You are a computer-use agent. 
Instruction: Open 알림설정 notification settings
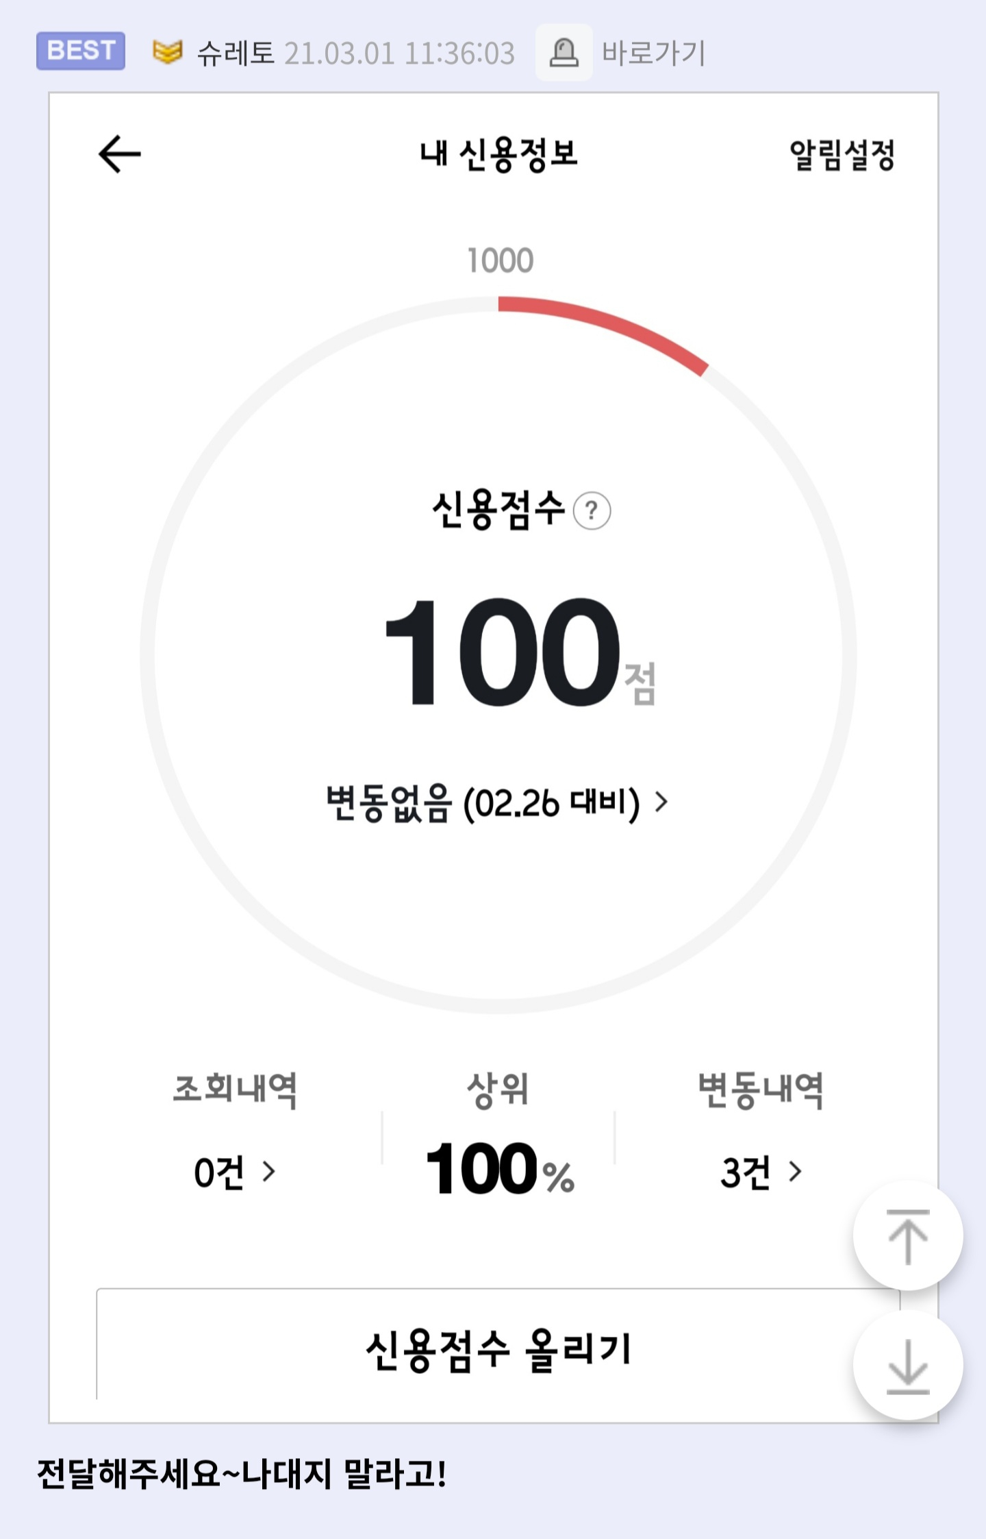[842, 154]
